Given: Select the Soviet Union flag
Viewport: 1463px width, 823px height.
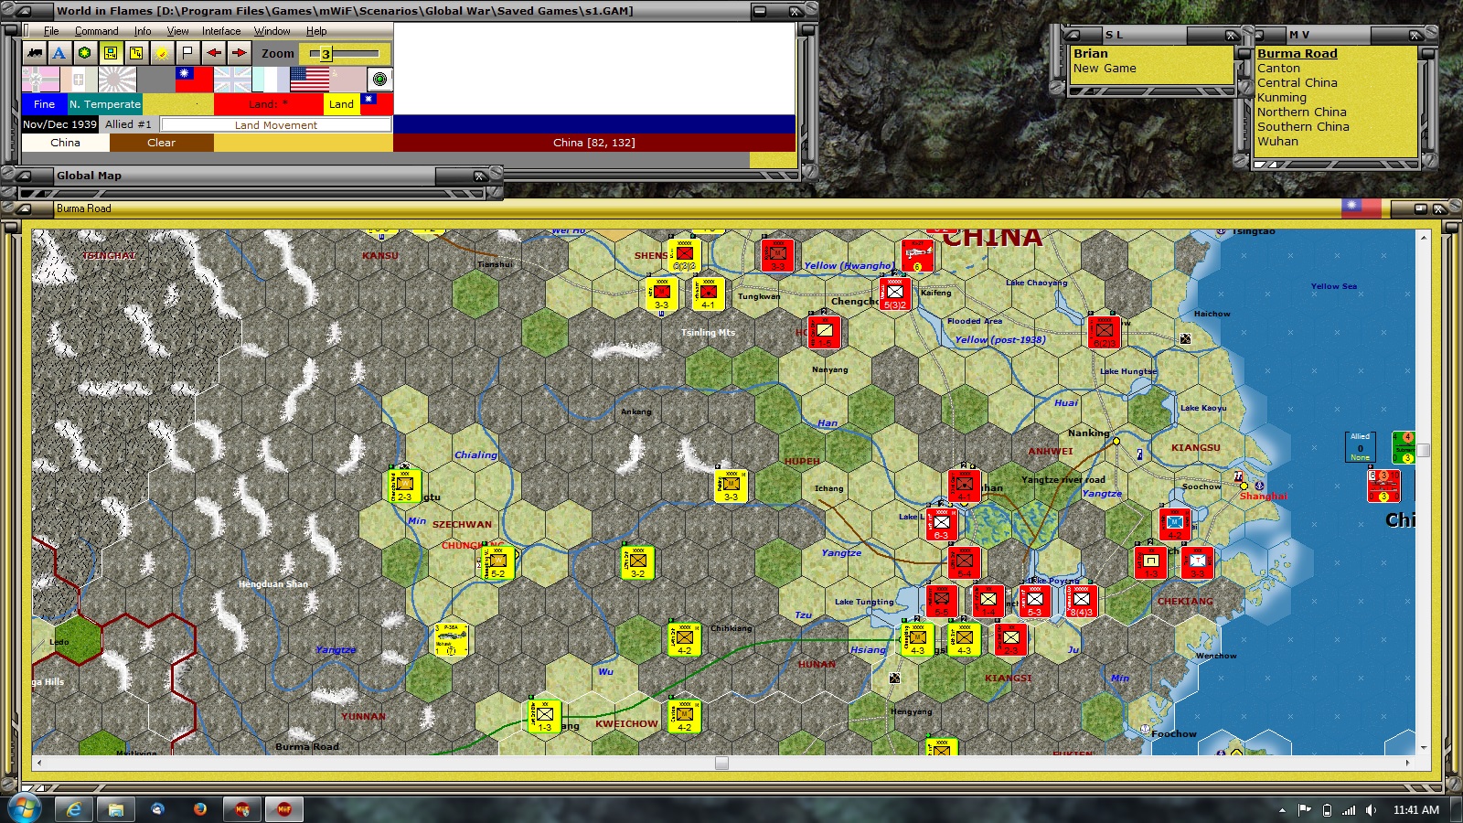Looking at the screenshot, I should [x=347, y=80].
